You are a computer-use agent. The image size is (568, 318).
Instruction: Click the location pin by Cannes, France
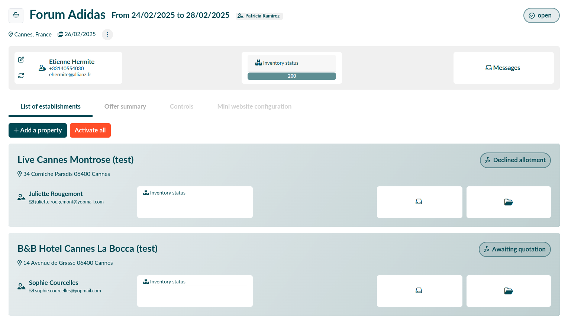pyautogui.click(x=11, y=35)
